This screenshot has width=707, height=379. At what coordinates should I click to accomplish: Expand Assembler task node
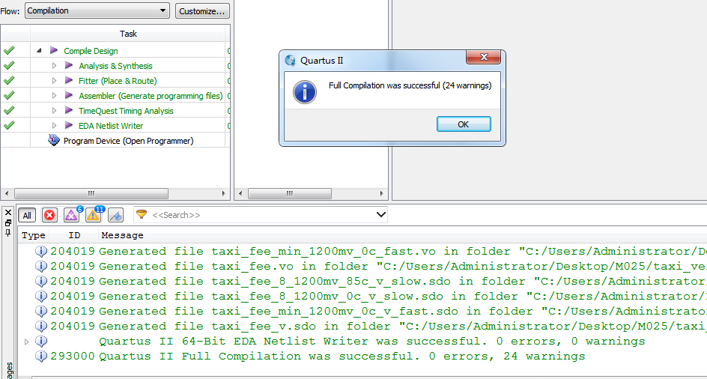pyautogui.click(x=55, y=96)
